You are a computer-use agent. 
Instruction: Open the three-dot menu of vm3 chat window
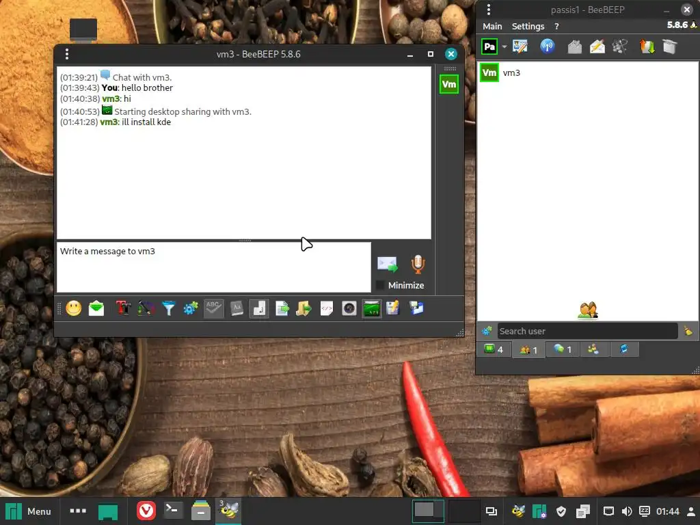(67, 54)
